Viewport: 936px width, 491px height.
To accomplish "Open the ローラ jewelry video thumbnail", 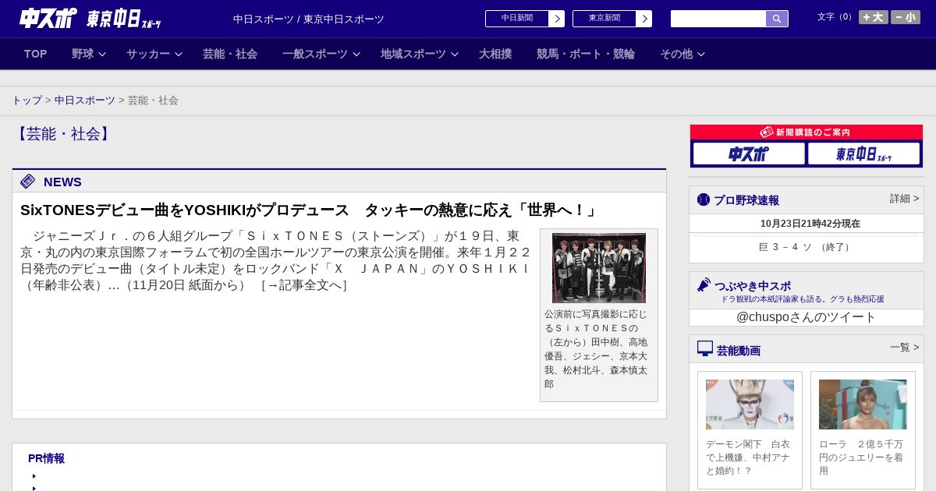I will pyautogui.click(x=863, y=404).
